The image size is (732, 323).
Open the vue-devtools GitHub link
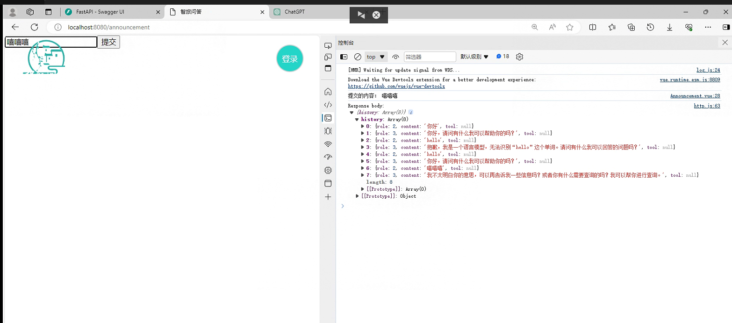click(396, 86)
